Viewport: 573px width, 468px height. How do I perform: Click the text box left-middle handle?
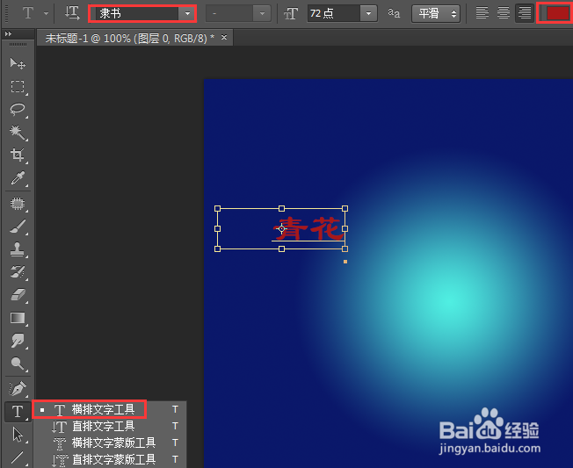(x=217, y=228)
